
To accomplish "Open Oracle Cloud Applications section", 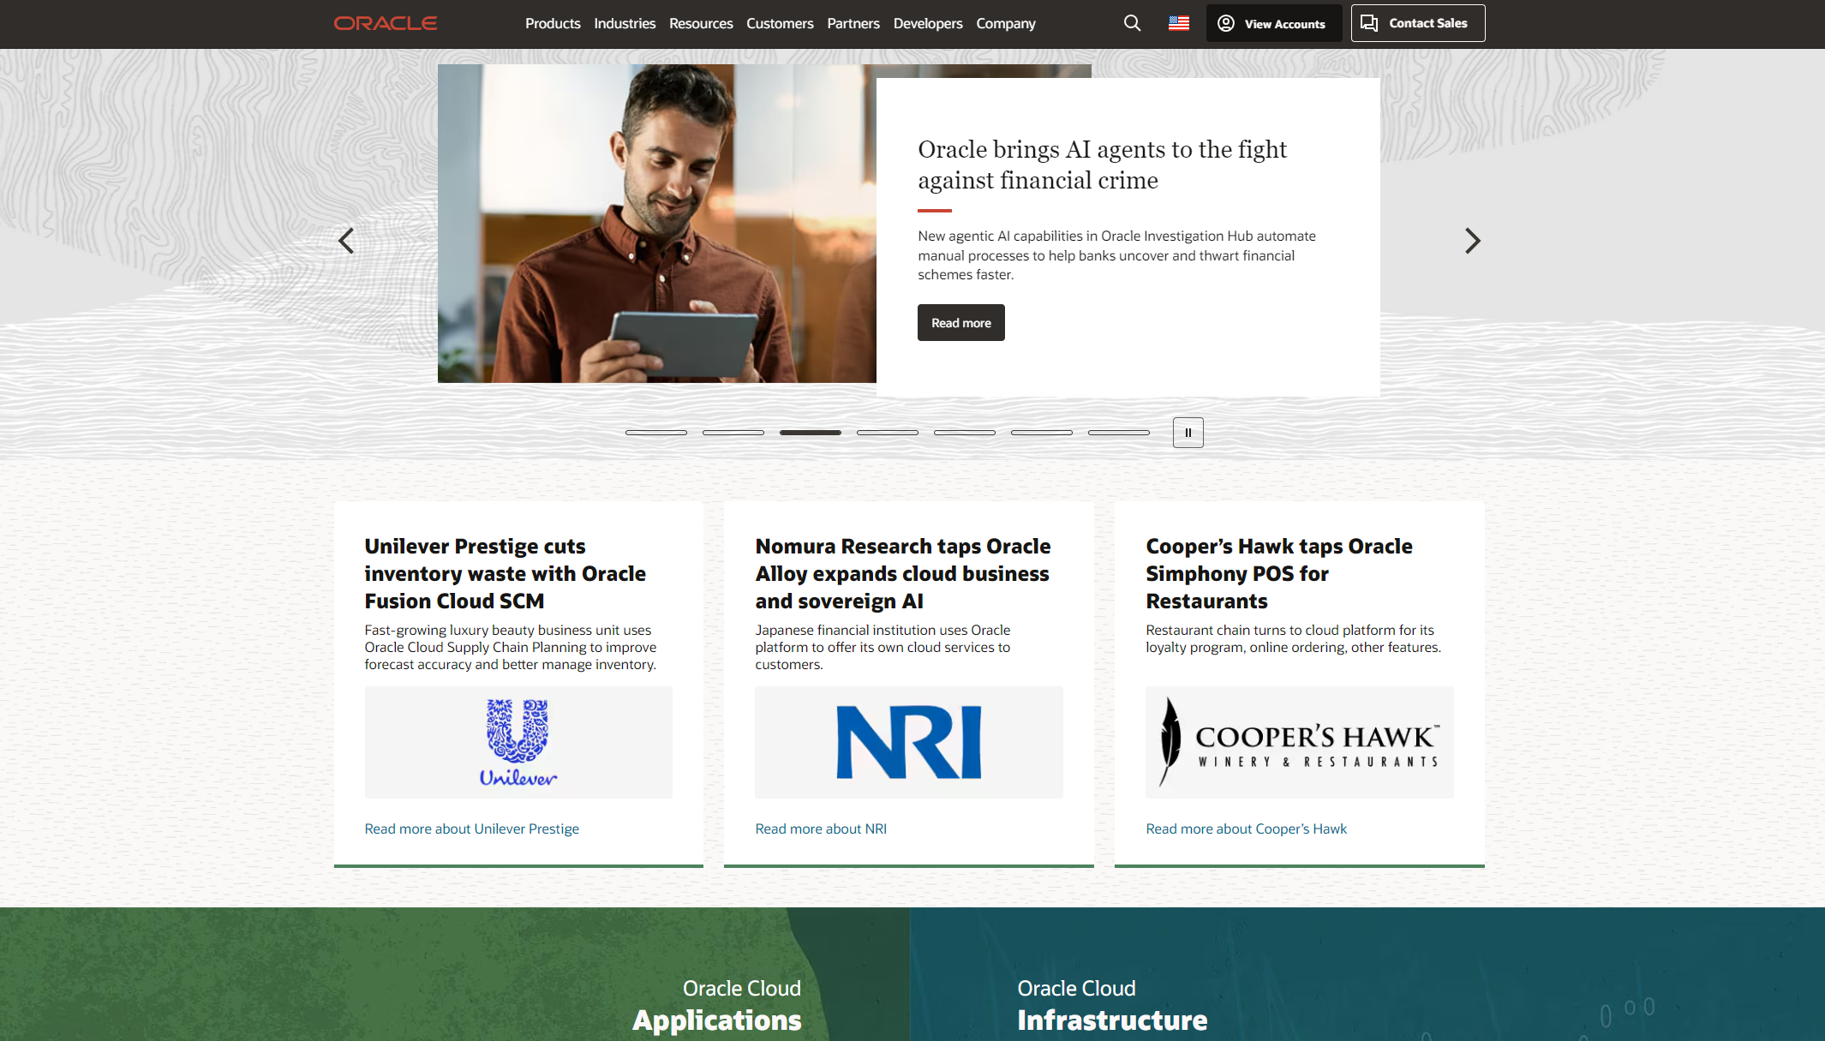I will point(717,1005).
